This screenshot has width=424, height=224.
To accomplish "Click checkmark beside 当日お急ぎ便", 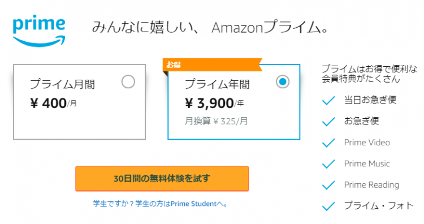I will (x=328, y=100).
